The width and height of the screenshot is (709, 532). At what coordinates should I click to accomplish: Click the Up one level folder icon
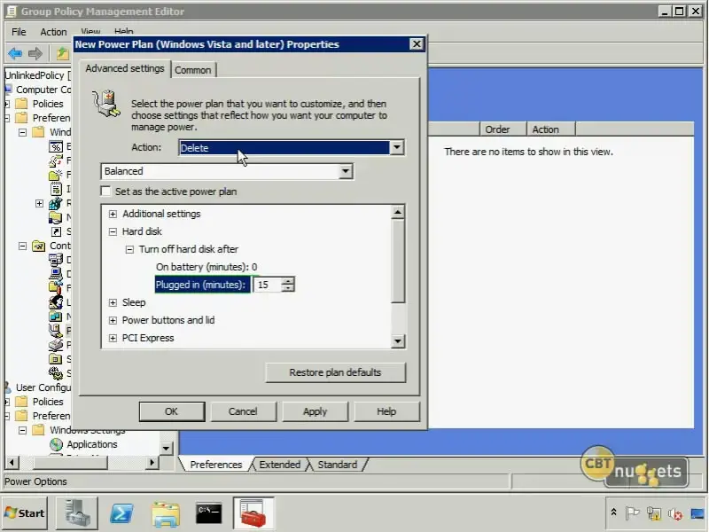click(62, 54)
